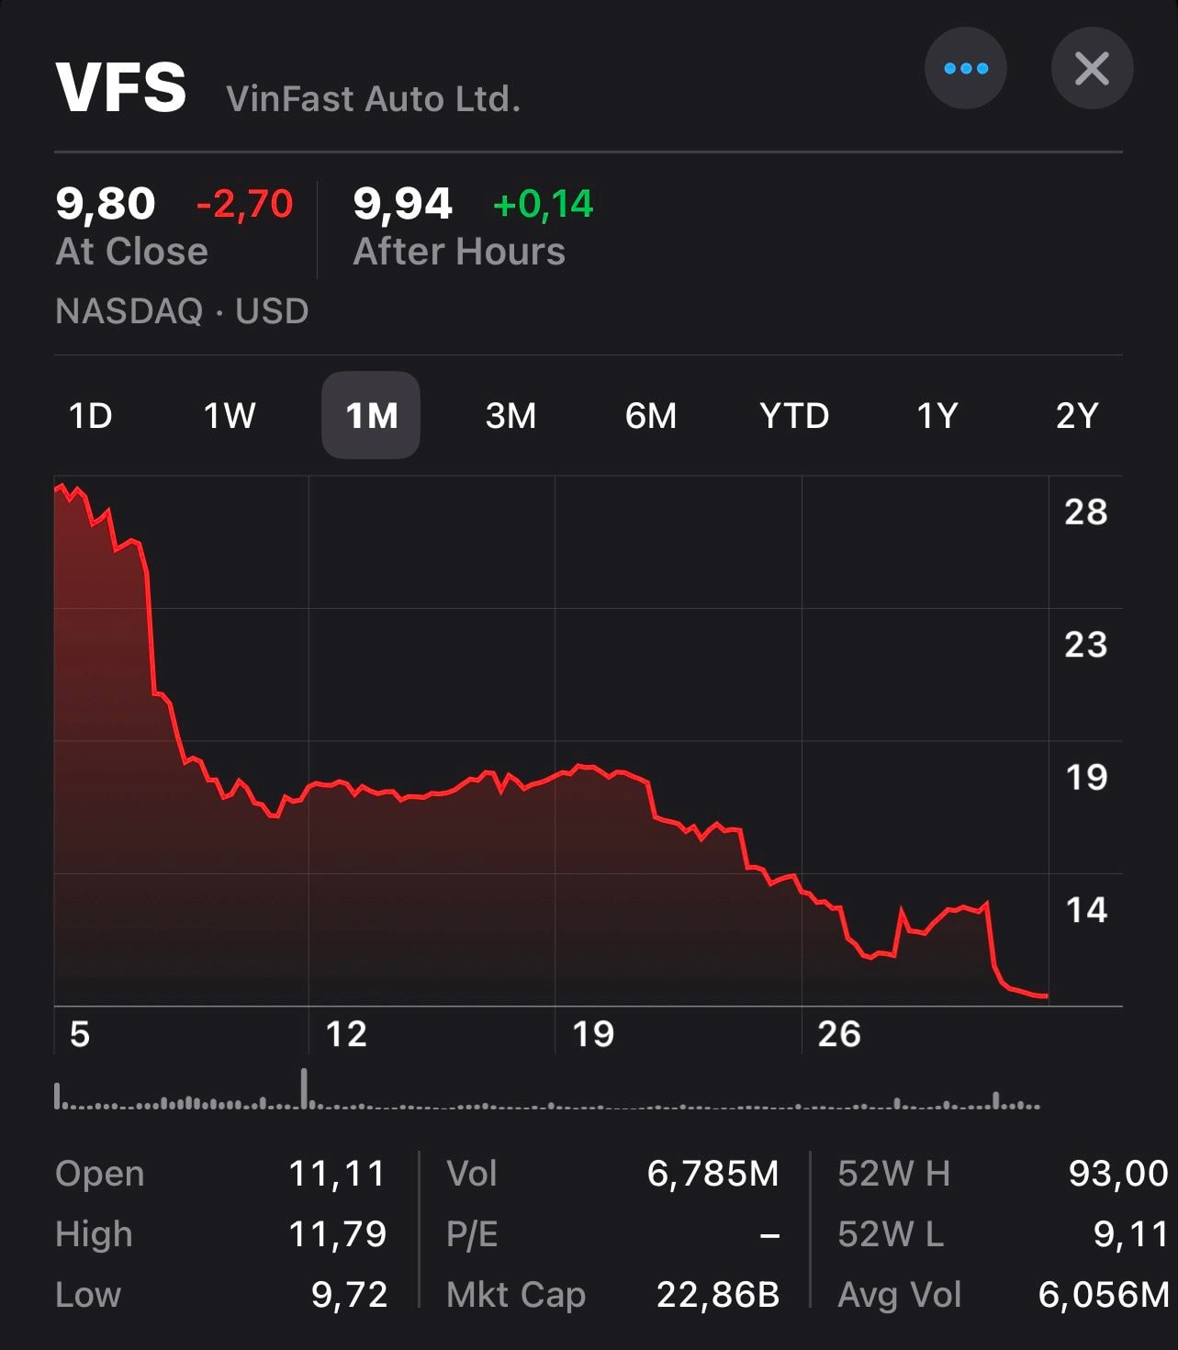
Task: Tap the VinFast Auto Ltd. company name
Action: (373, 99)
